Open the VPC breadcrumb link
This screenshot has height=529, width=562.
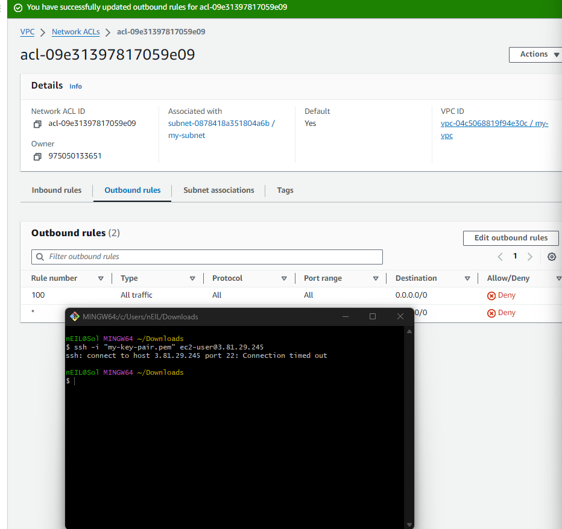click(x=27, y=32)
